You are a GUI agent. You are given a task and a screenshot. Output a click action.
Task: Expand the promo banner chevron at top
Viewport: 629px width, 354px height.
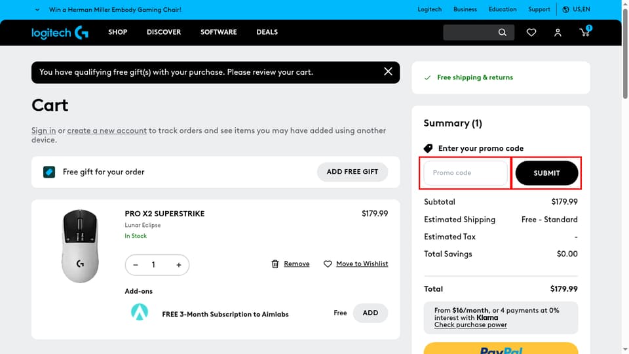pyautogui.click(x=37, y=10)
